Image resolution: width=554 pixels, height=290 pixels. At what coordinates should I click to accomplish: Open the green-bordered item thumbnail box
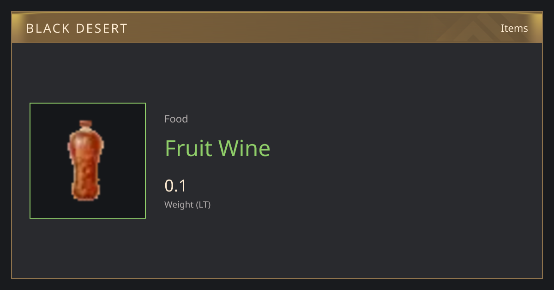point(88,161)
